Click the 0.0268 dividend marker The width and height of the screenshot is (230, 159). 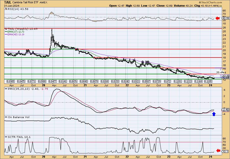105,81
